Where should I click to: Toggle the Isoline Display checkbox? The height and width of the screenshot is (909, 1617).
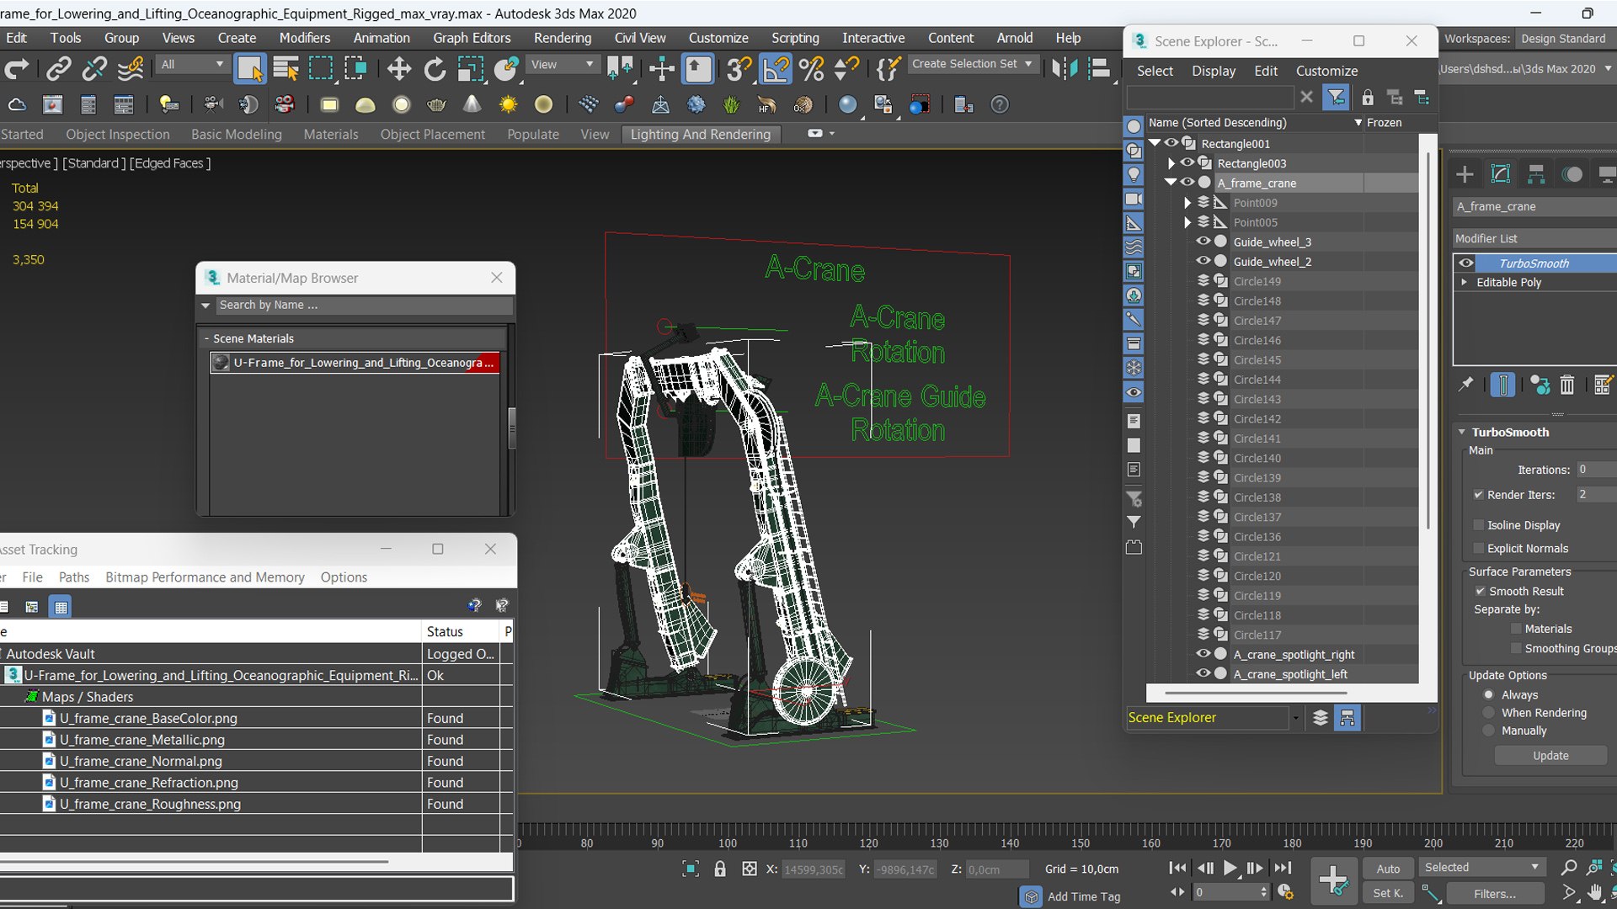pos(1478,525)
